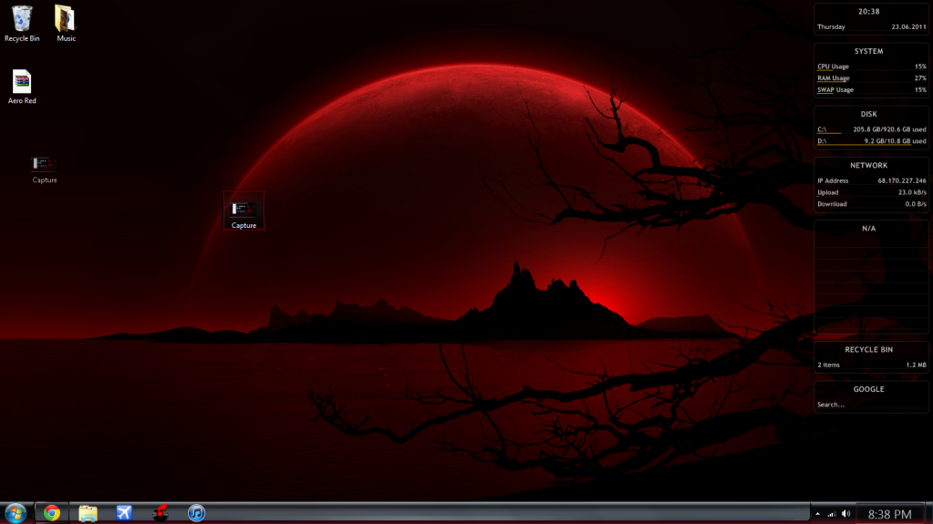The width and height of the screenshot is (933, 524).
Task: Open Windows Explorer from the taskbar
Action: tap(88, 513)
